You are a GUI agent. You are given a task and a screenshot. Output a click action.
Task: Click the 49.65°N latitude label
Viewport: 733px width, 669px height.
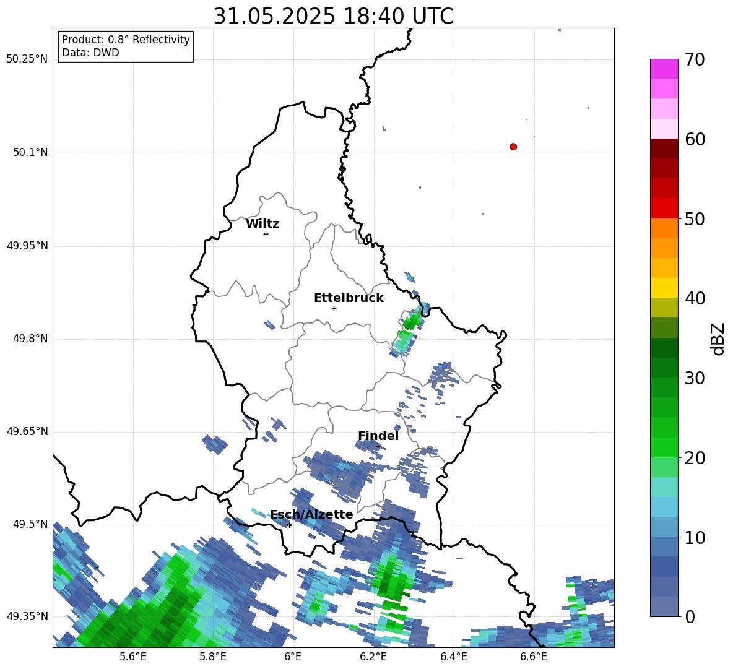pos(27,431)
